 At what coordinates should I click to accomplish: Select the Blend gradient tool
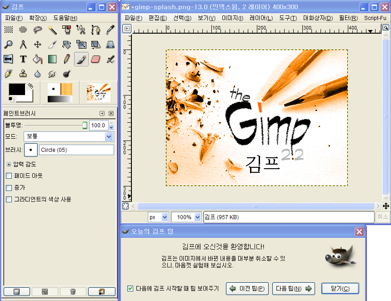52,59
